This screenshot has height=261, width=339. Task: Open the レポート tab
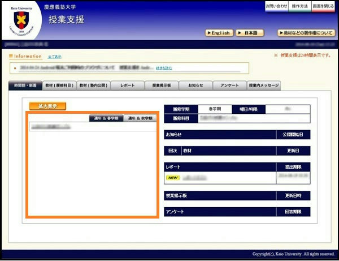tap(127, 85)
